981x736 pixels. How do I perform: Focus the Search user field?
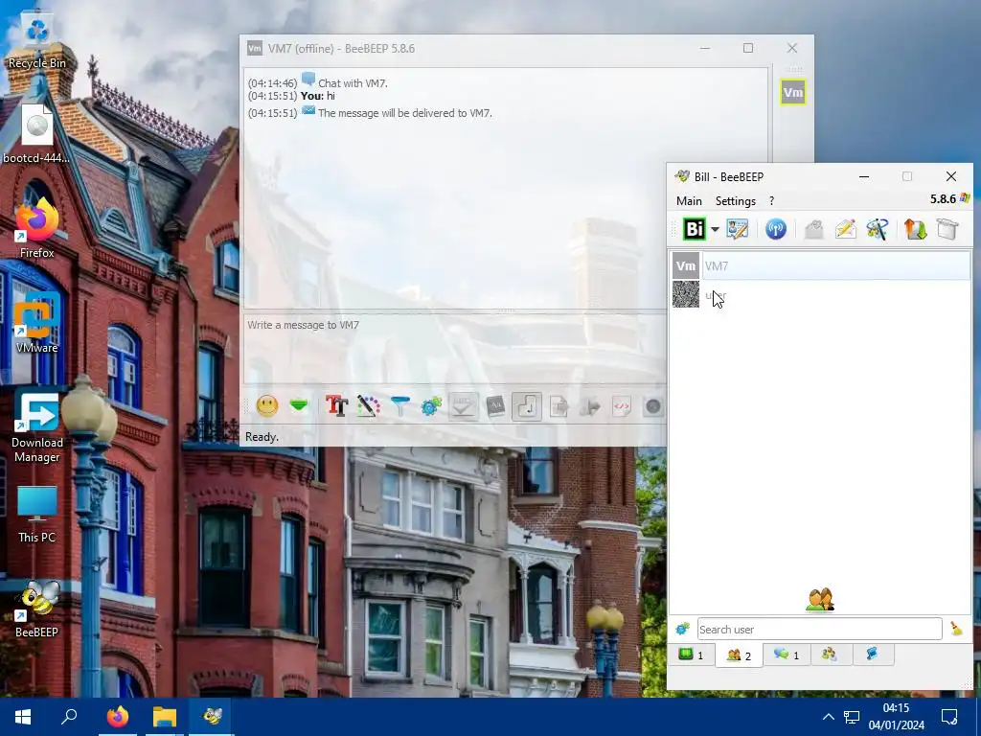coord(820,629)
